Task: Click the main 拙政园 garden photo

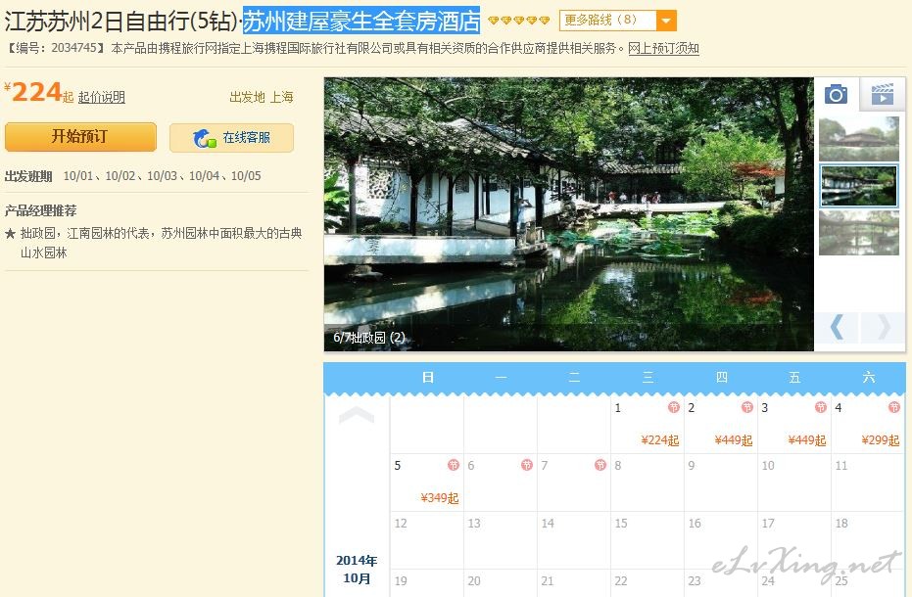Action: 568,206
